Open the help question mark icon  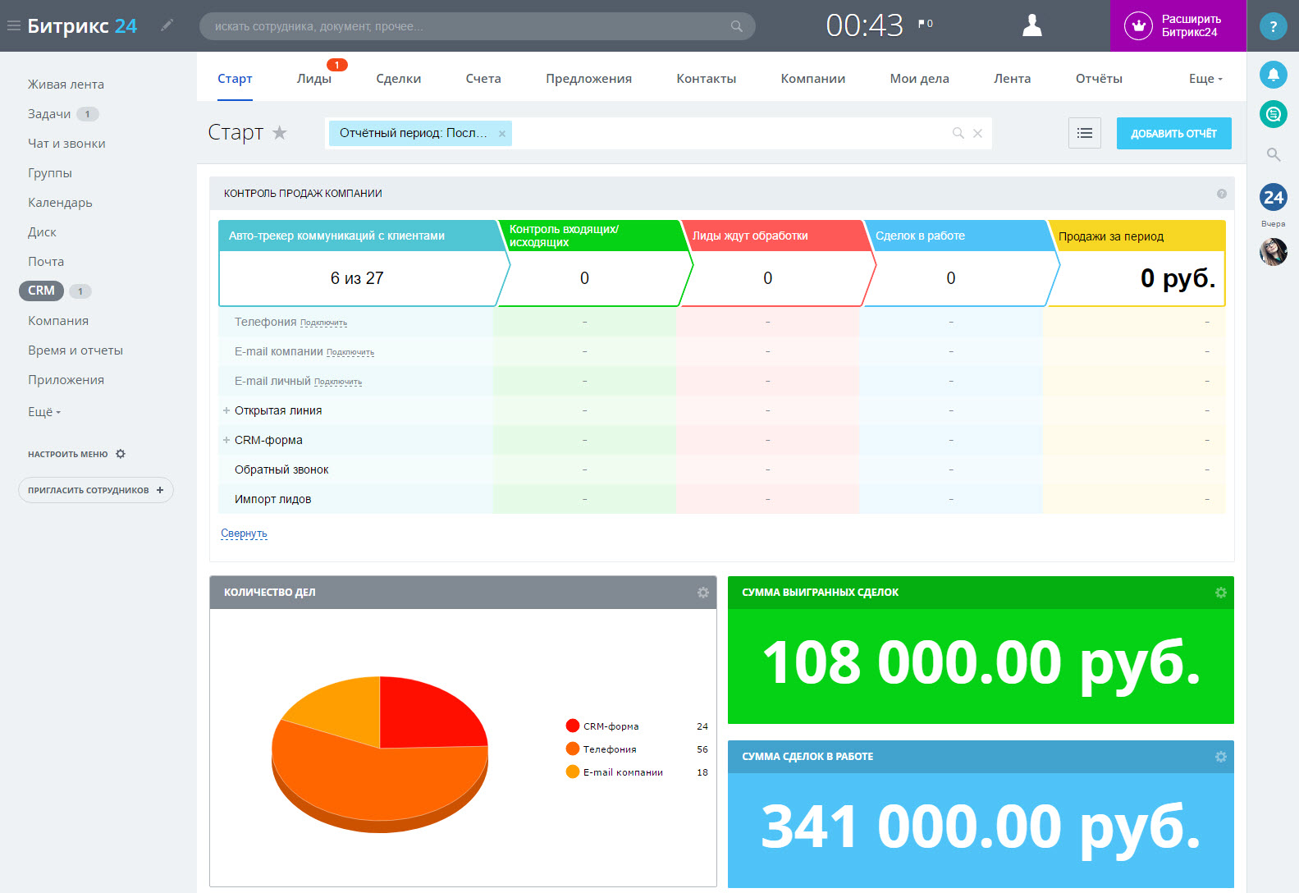[1273, 26]
